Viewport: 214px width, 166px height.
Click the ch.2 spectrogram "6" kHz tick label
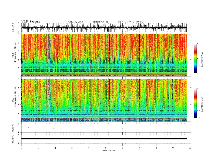coord(19,96)
